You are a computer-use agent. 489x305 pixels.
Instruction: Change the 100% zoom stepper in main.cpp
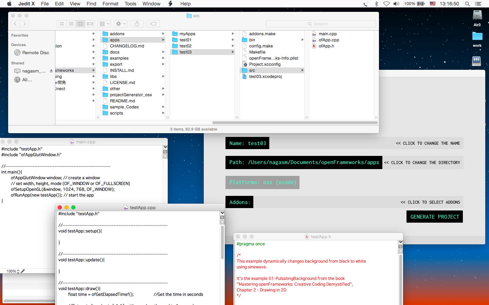(18, 271)
